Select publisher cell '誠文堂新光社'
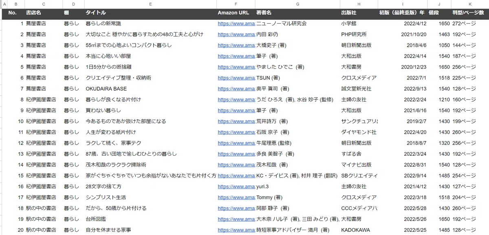 [359, 89]
